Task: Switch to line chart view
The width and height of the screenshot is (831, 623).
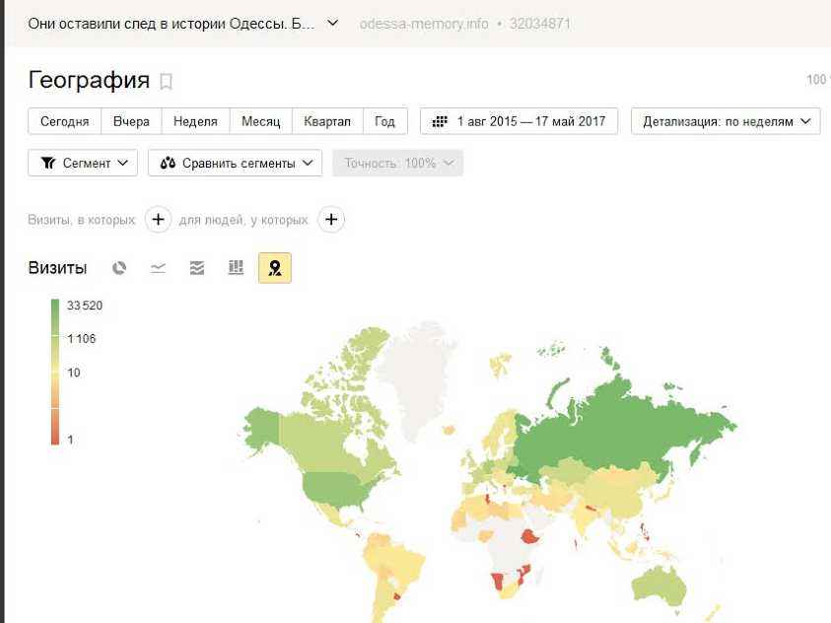Action: click(158, 268)
